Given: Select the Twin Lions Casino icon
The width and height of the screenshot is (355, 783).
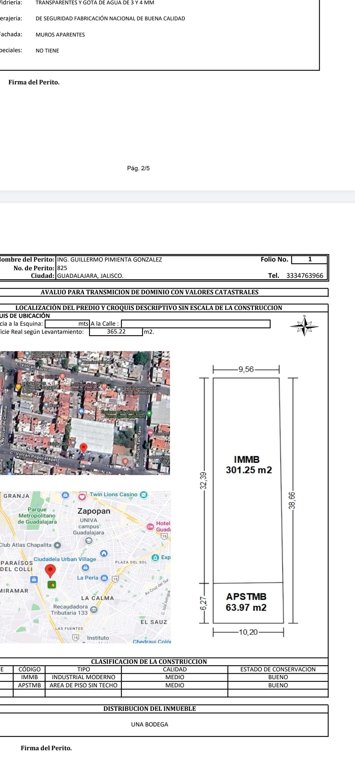Looking at the screenshot, I should pos(143,495).
